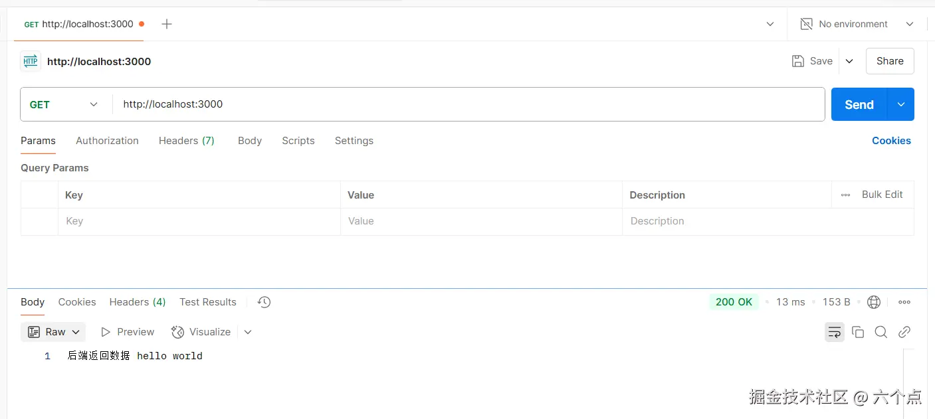Viewport: 935px width, 419px height.
Task: Open the response Headers (4) tab
Action: [x=138, y=302]
